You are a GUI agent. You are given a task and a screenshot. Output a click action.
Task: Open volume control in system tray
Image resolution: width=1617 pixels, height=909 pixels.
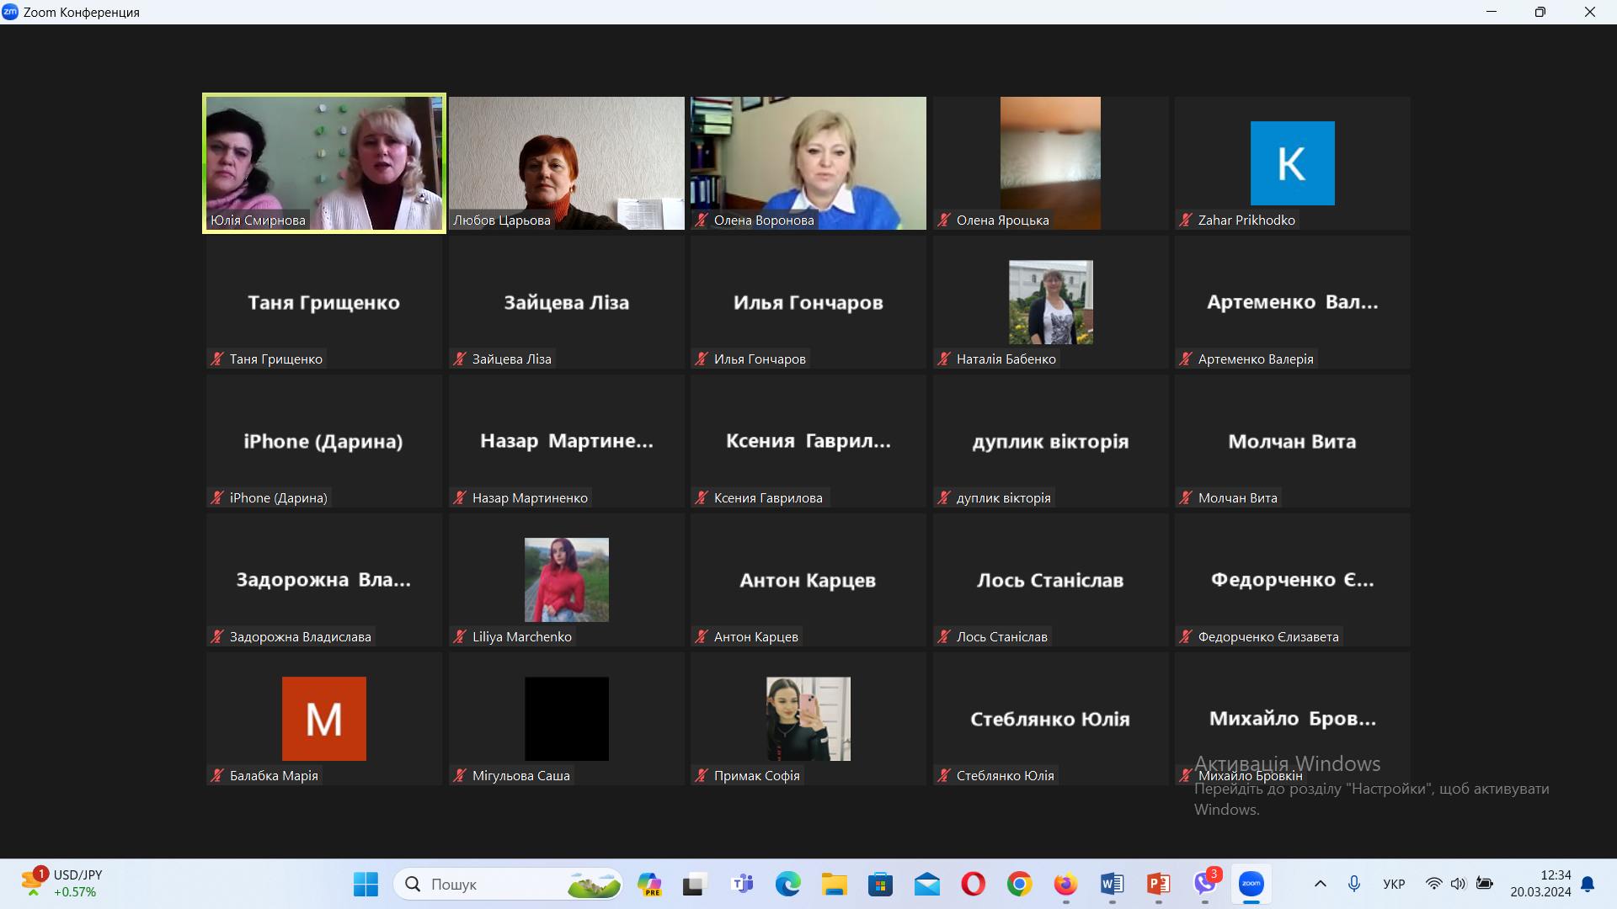point(1458,884)
